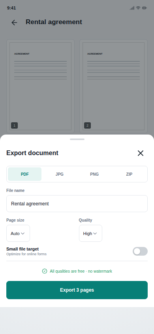The height and width of the screenshot is (334, 154).
Task: Switch to PNG format
Action: tap(94, 174)
